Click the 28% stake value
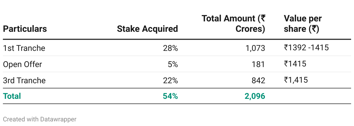Screen dimensions: 354x126 point(170,48)
